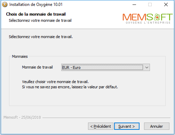Click the Monnaies group box title

coord(20,56)
